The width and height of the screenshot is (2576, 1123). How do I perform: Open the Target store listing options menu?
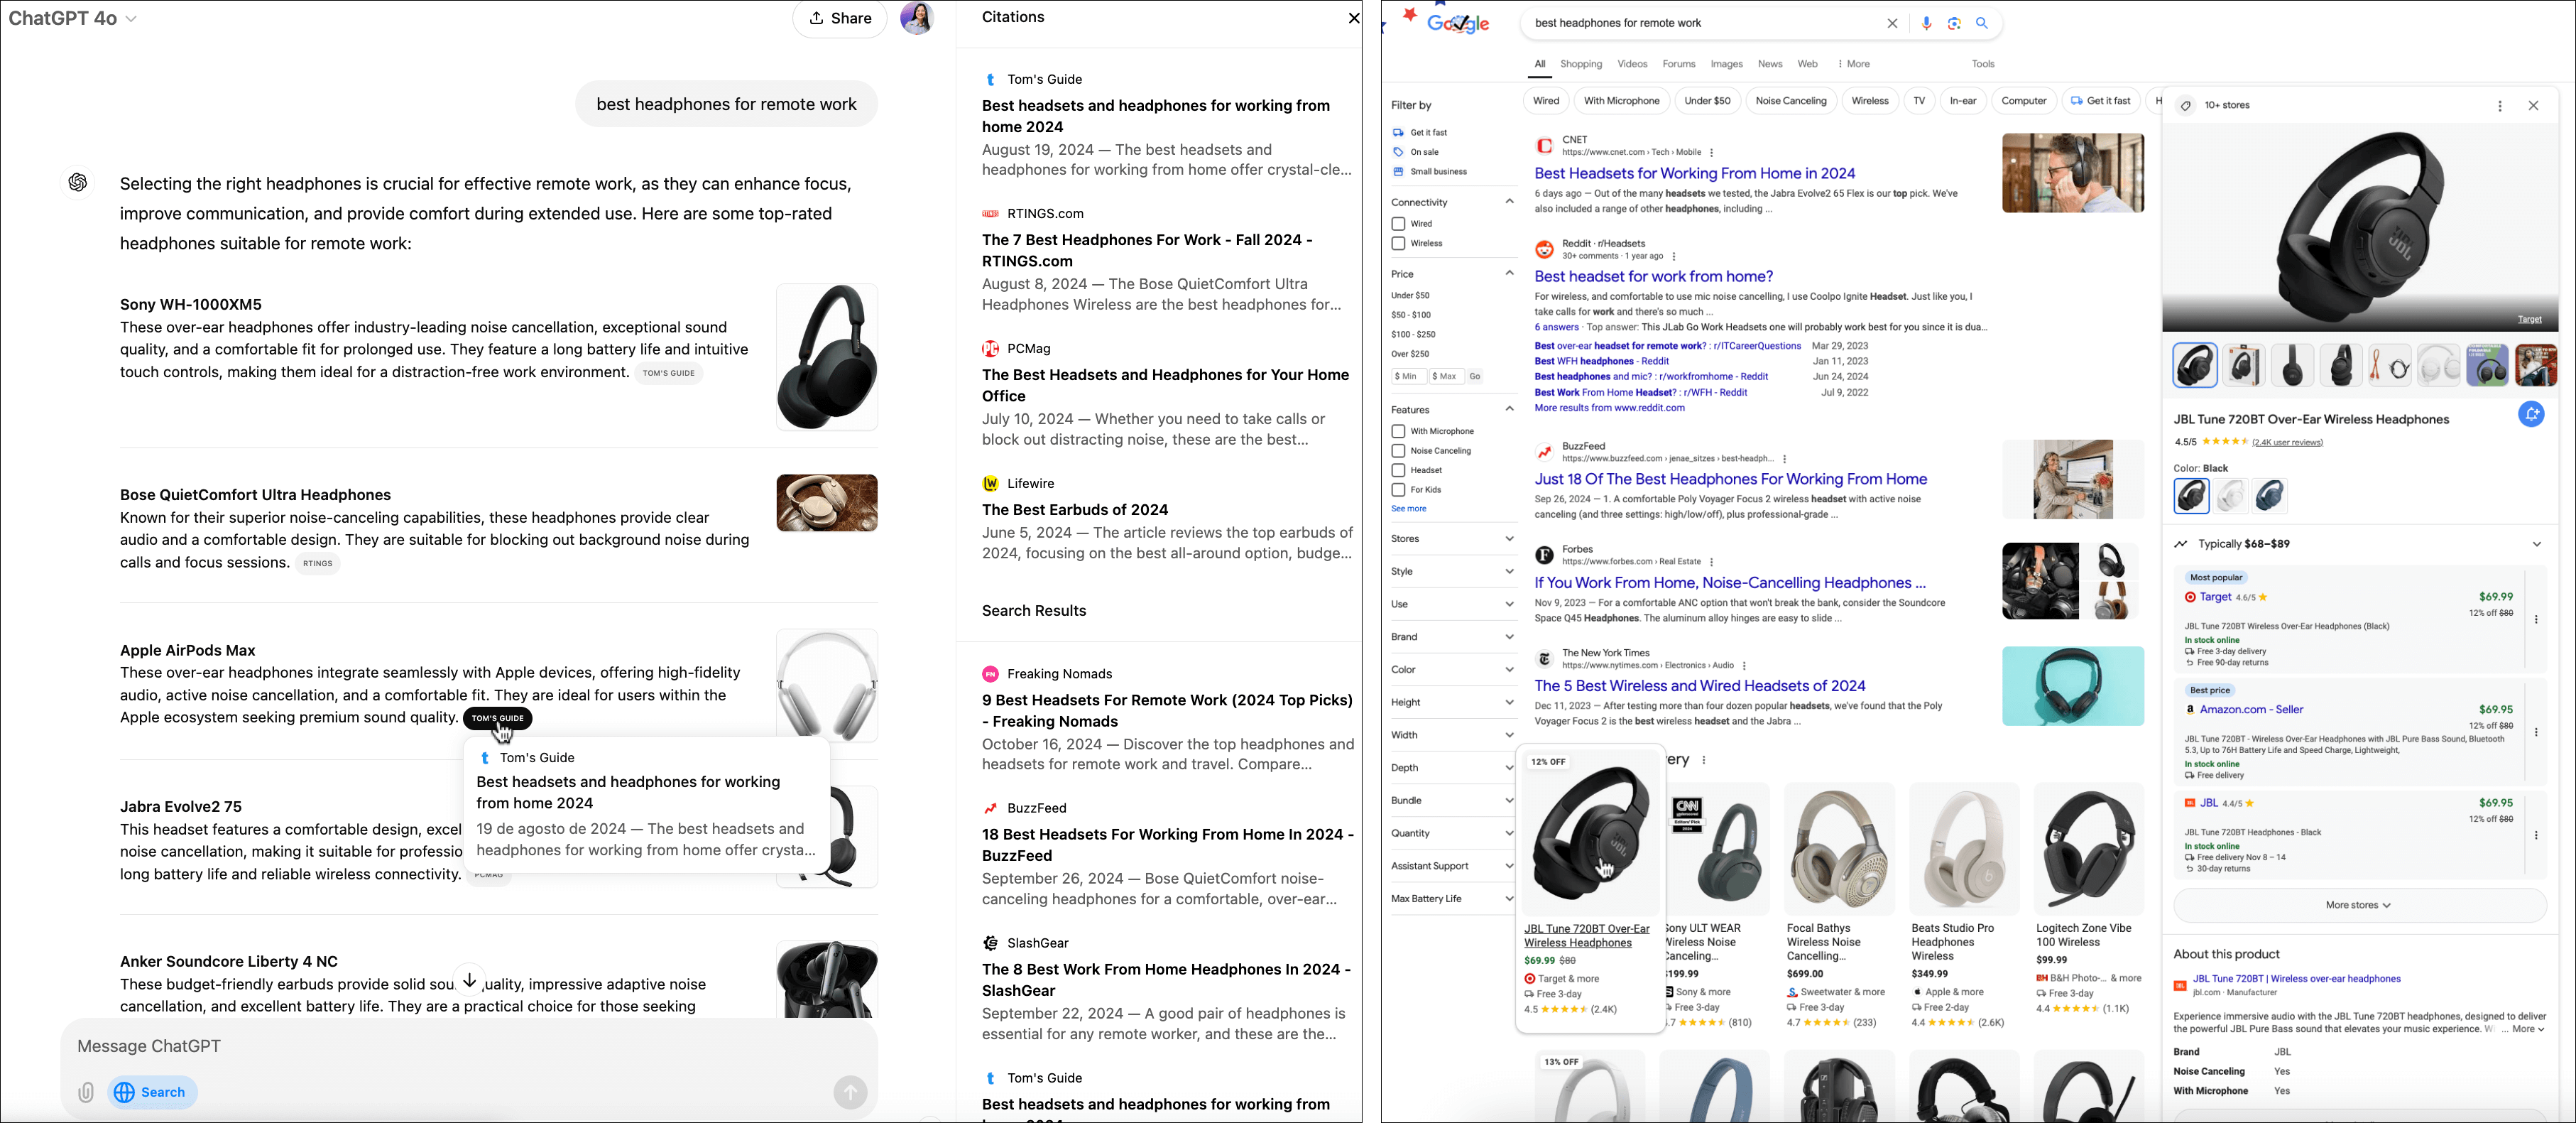(x=2536, y=620)
